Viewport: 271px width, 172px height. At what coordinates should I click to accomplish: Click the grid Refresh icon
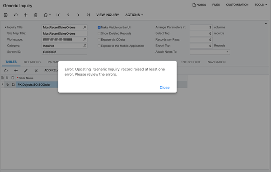(x=6, y=70)
